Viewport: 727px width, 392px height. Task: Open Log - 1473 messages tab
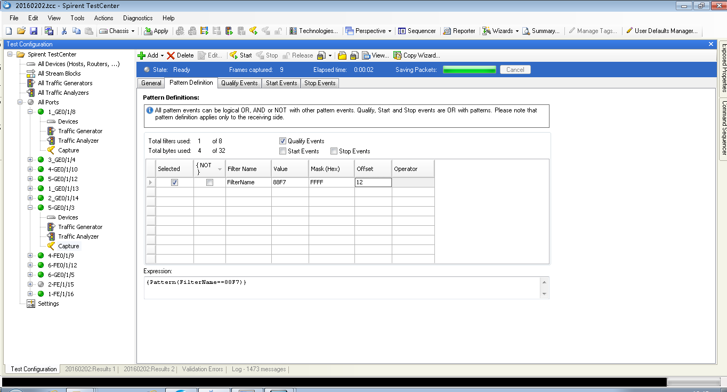259,369
